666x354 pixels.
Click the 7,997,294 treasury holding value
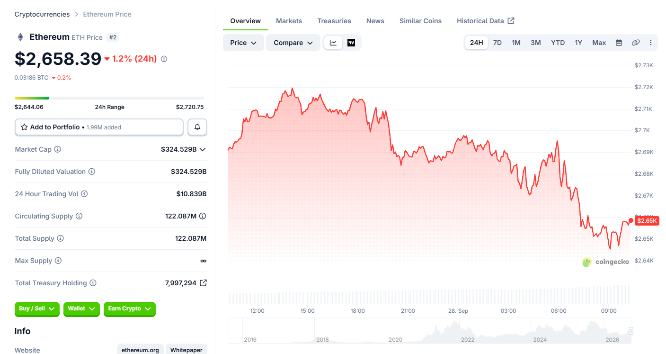[x=181, y=283]
